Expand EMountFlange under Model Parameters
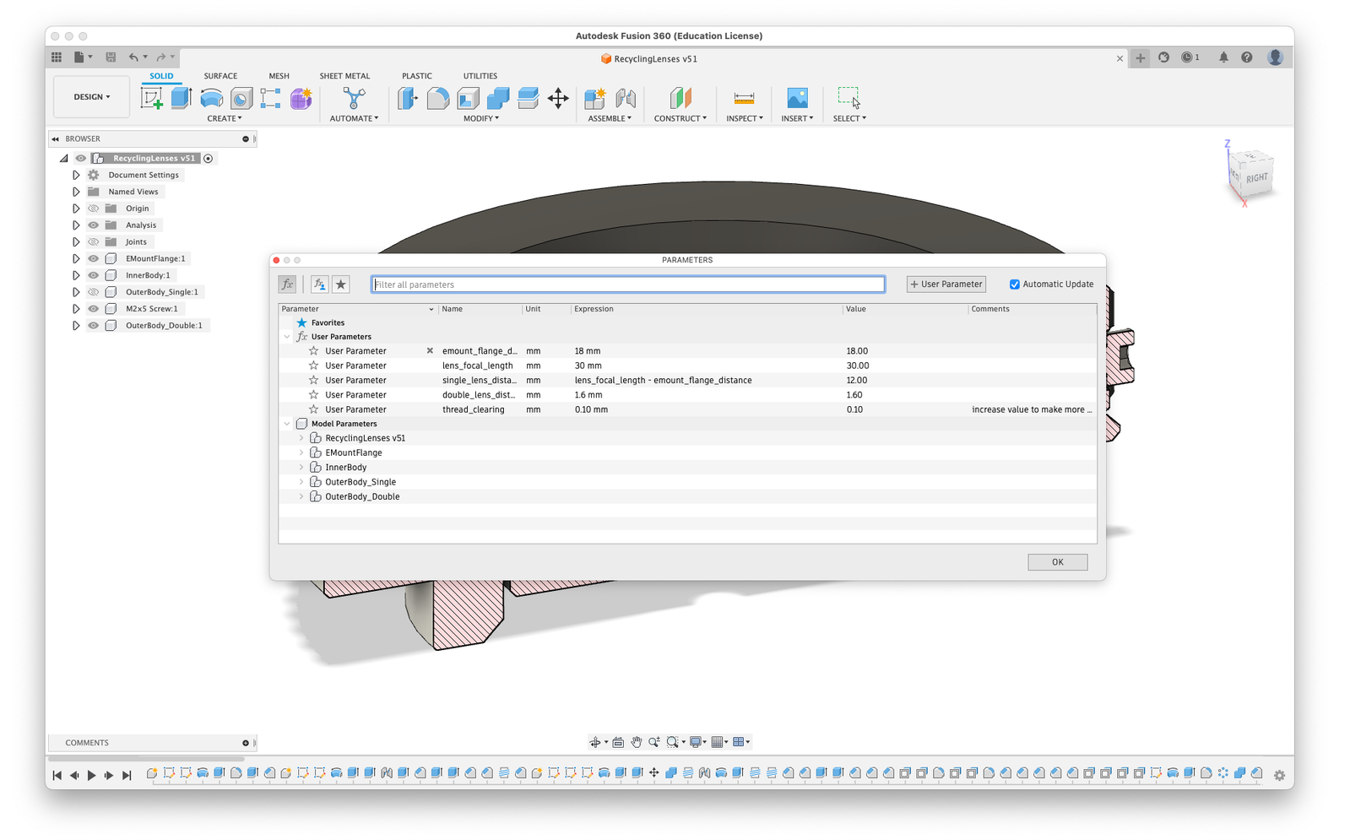1350x834 pixels. pyautogui.click(x=301, y=452)
